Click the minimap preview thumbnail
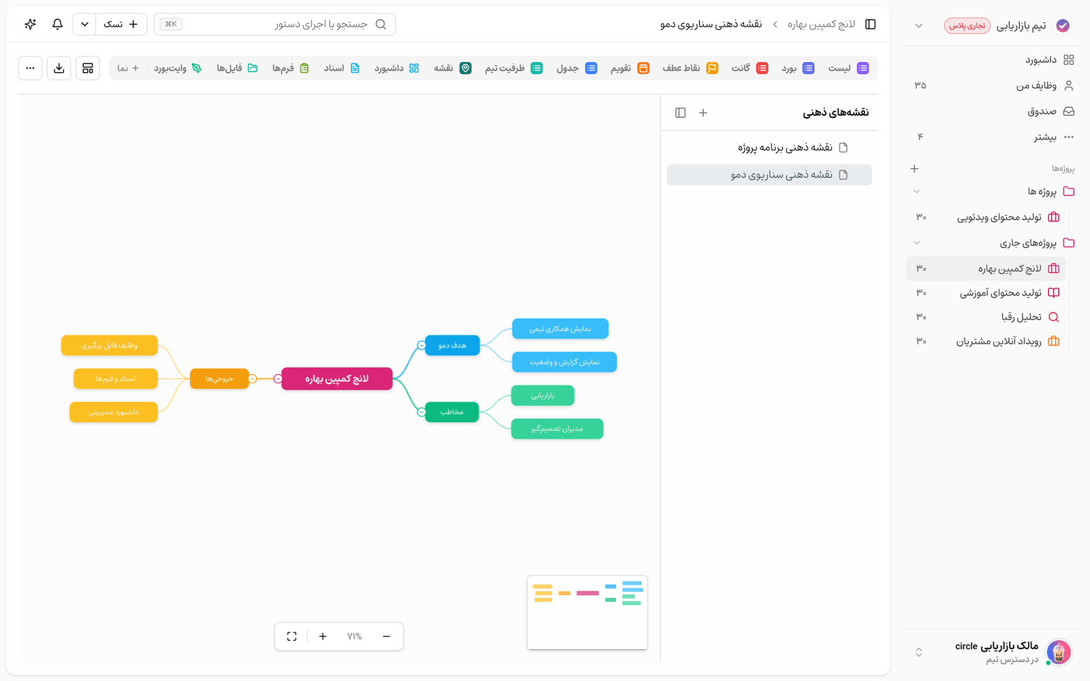Screen dimensions: 1090x681 coord(587,612)
